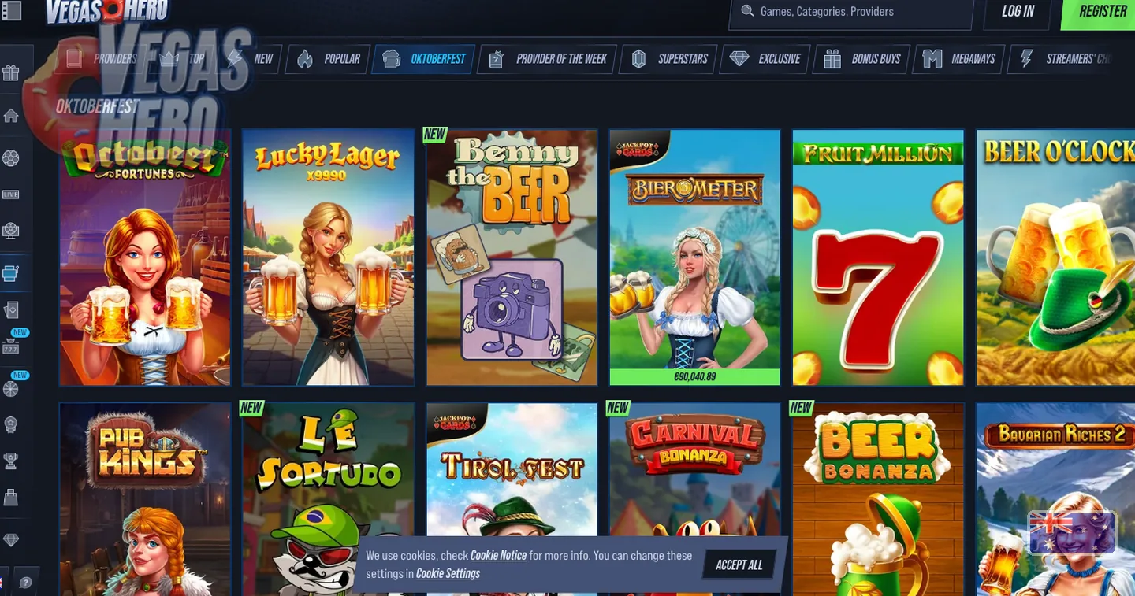Open the Beer Bonanza game

(x=878, y=499)
